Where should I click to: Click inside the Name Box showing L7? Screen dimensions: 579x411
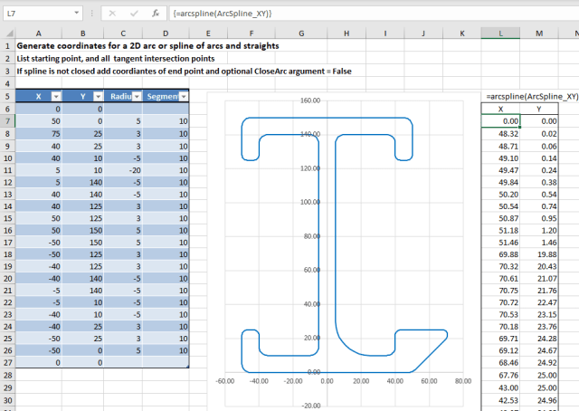(36, 14)
